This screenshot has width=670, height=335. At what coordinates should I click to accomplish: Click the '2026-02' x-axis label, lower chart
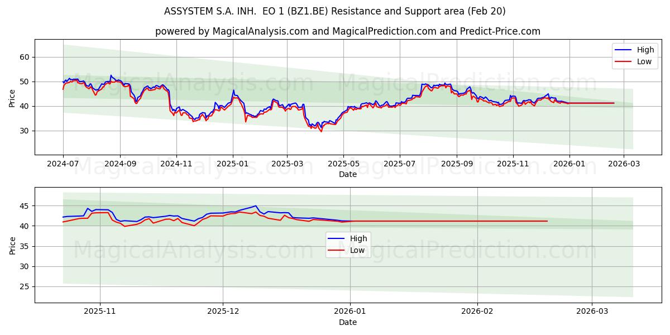478,312
